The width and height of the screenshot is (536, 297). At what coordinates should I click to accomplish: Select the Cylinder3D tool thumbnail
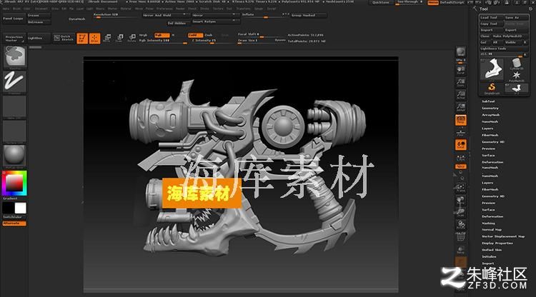[517, 64]
